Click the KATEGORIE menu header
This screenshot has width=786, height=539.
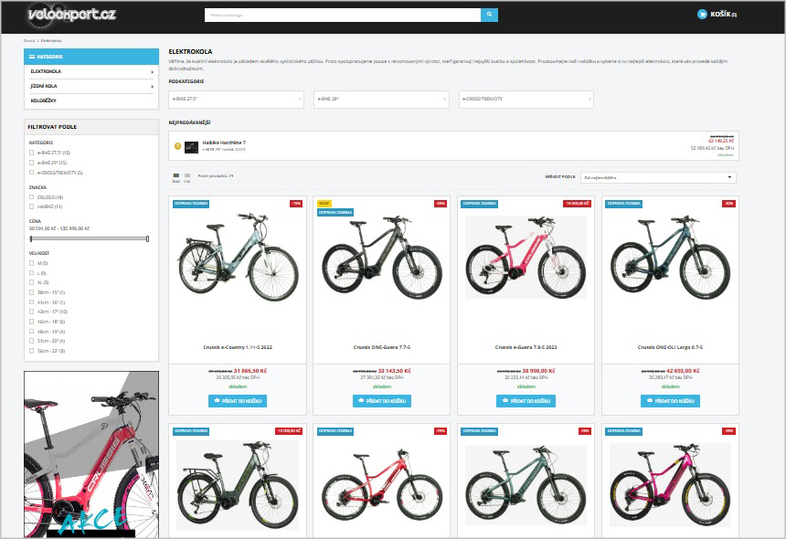coord(91,57)
